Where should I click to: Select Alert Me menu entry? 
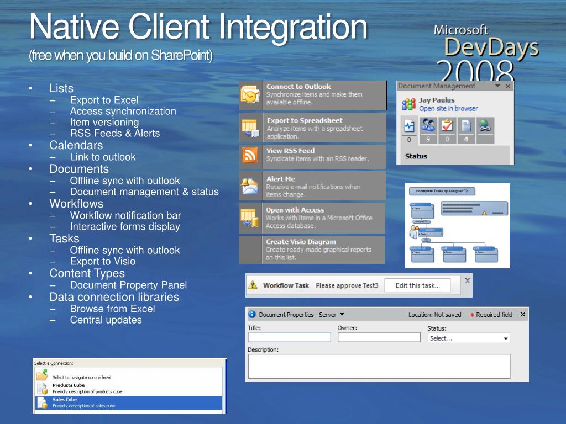click(312, 186)
